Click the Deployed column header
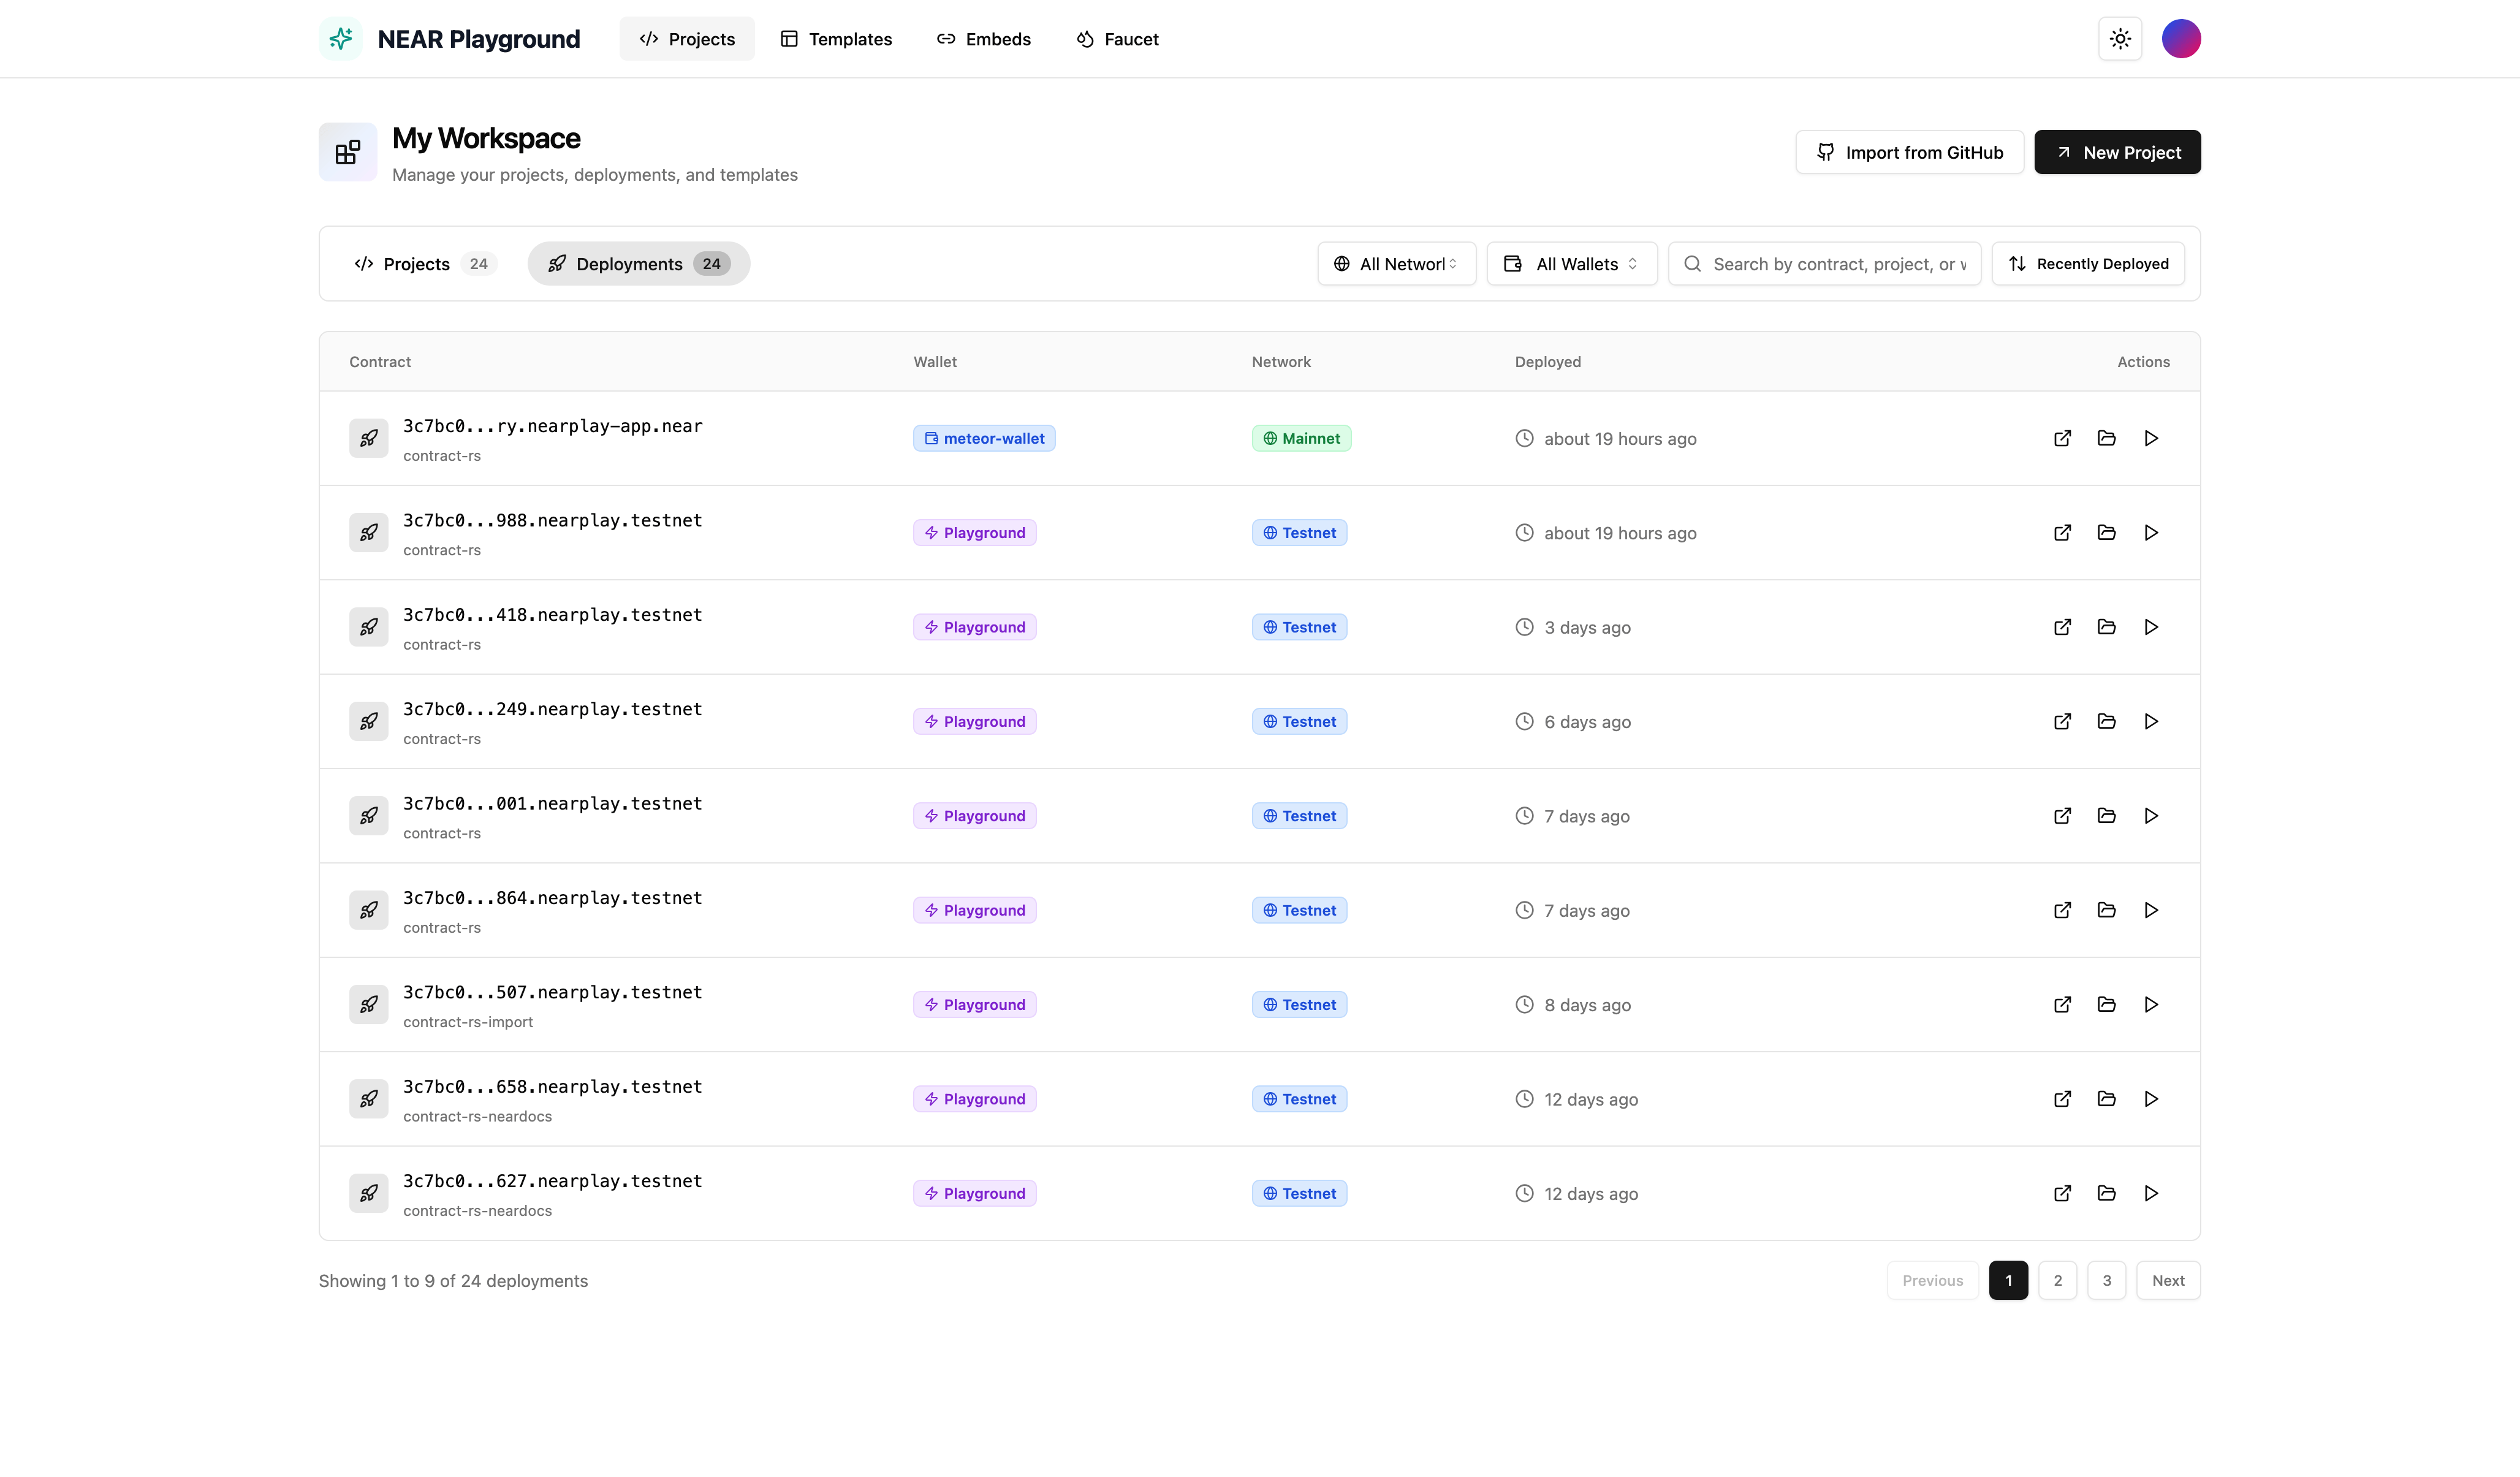 coord(1547,362)
